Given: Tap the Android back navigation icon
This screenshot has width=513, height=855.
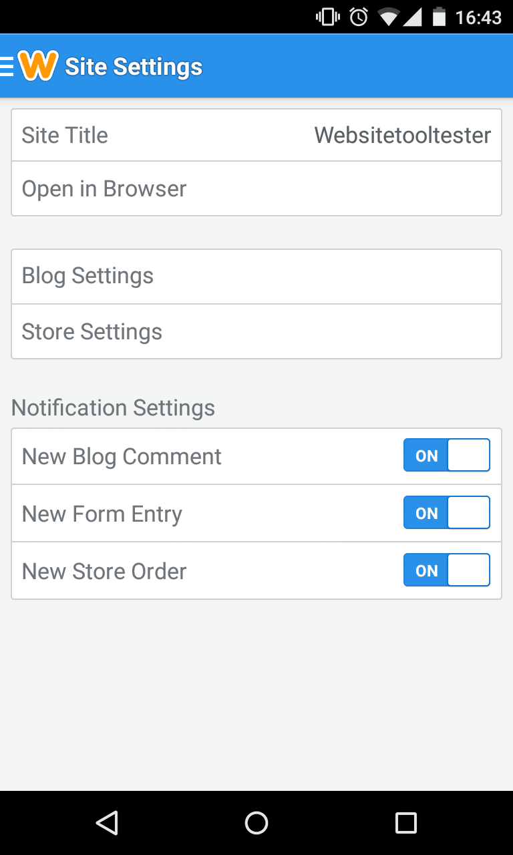Looking at the screenshot, I should [107, 822].
